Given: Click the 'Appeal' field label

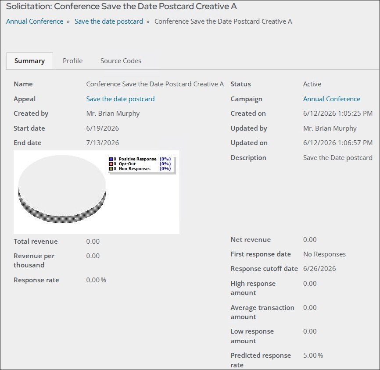Looking at the screenshot, I should (25, 99).
